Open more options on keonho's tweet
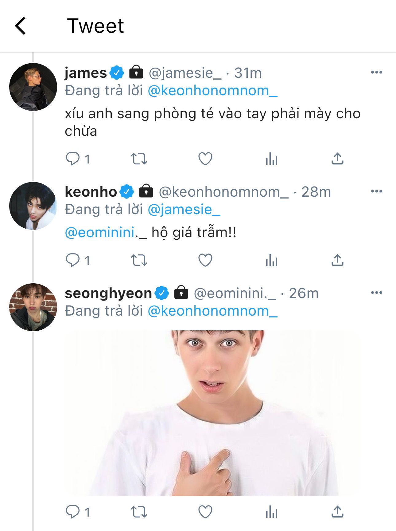Image resolution: width=396 pixels, height=531 pixels. (x=376, y=191)
